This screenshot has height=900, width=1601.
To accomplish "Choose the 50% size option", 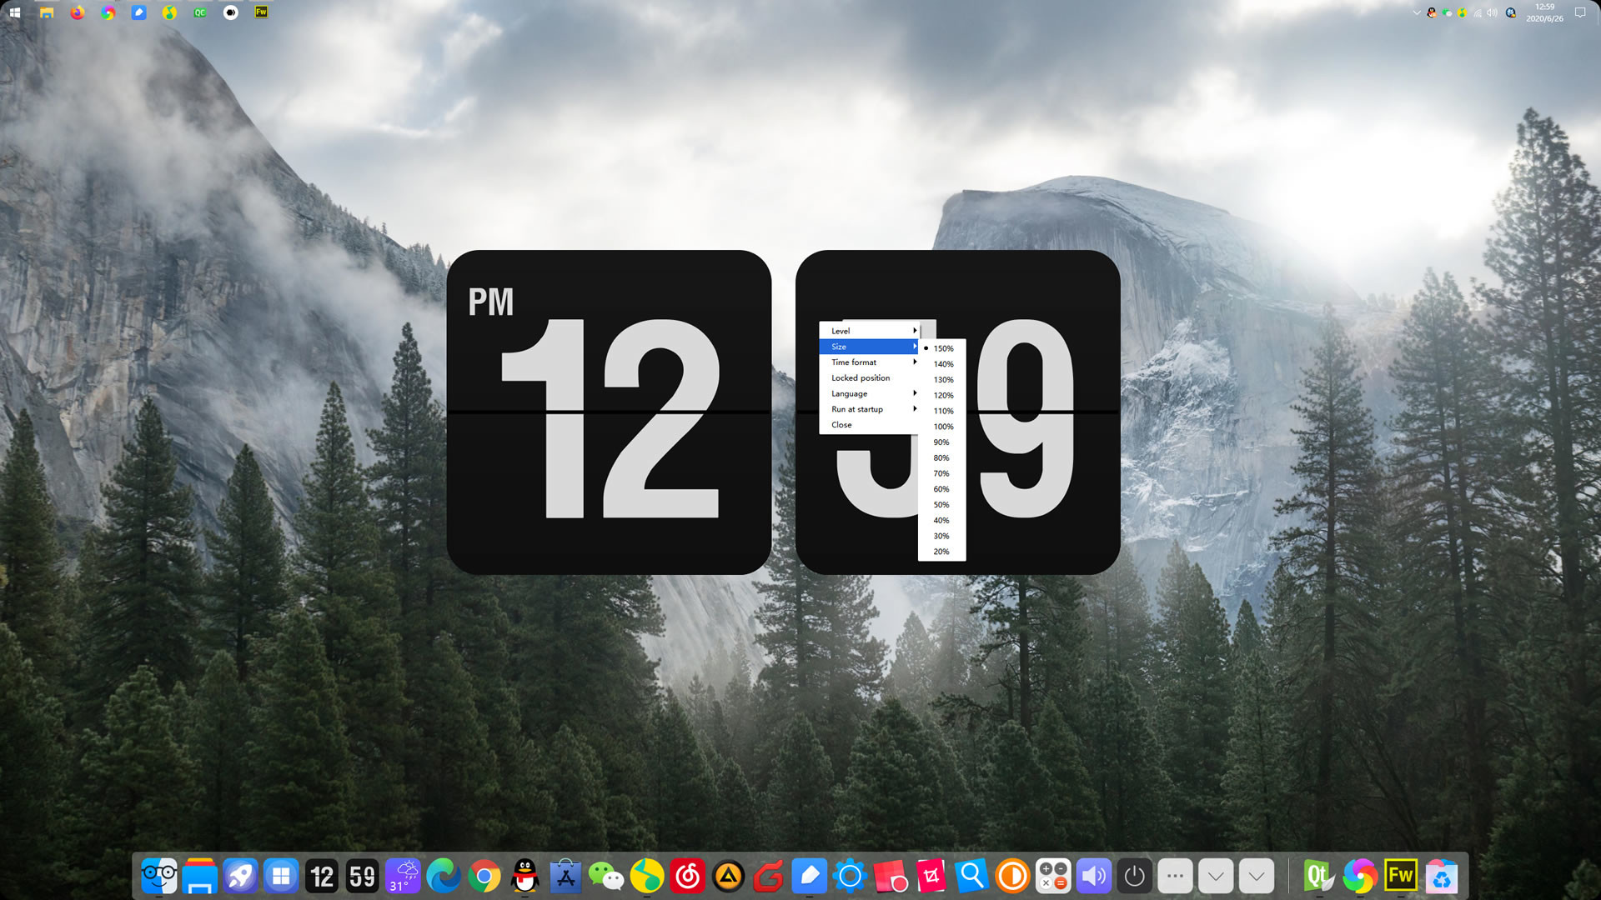I will (941, 505).
